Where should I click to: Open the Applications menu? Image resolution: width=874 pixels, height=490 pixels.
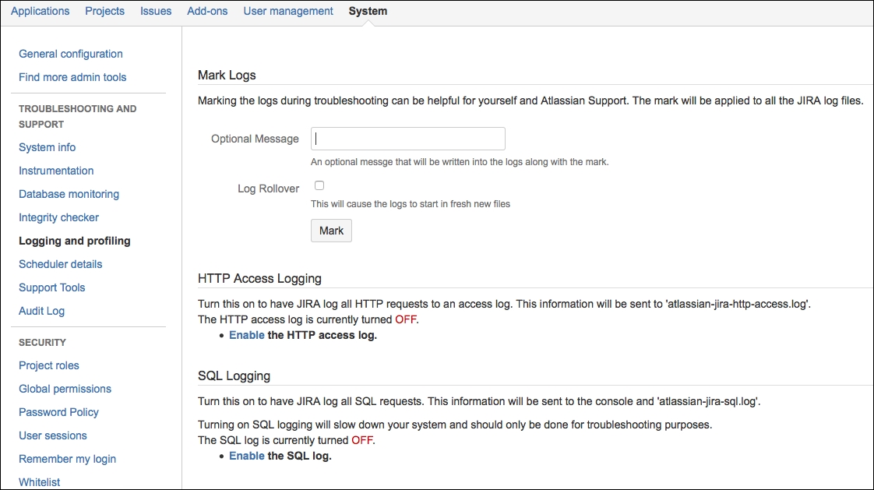pos(40,11)
